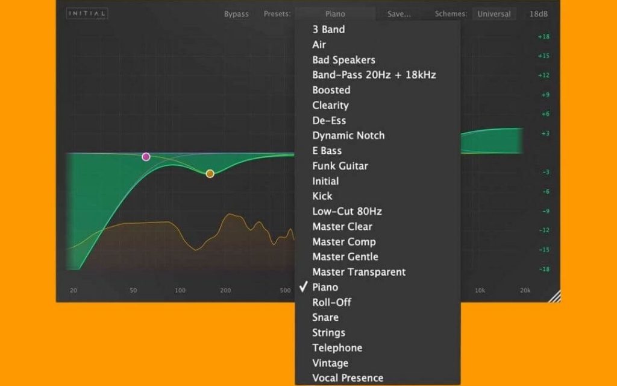Select the Dynamic Notch preset
Image resolution: width=617 pixels, height=386 pixels.
(348, 135)
